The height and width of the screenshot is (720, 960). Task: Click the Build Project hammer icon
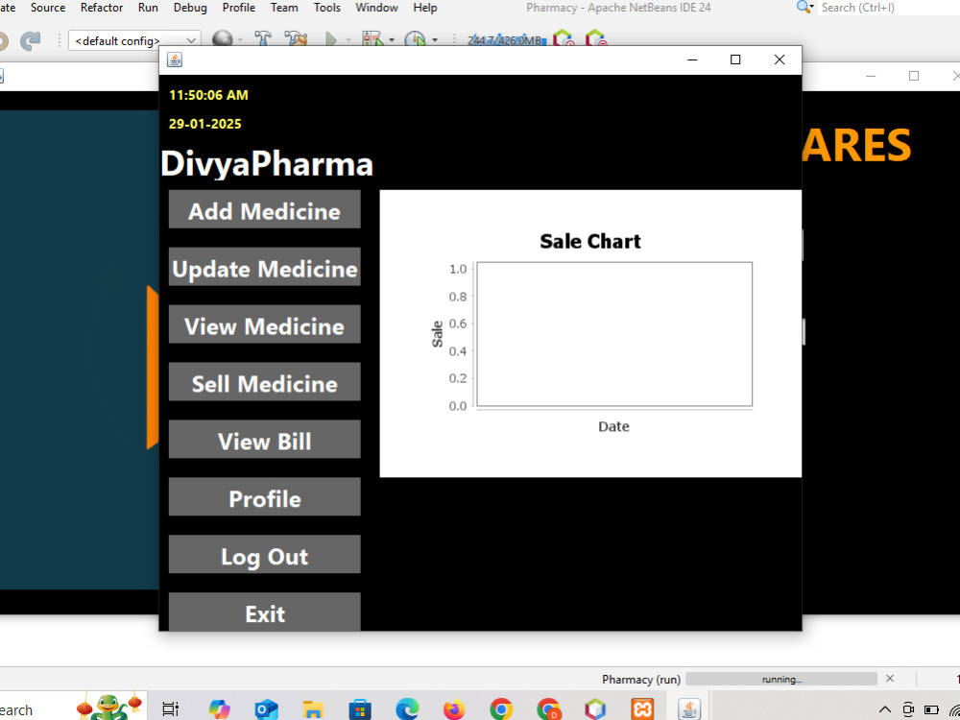point(263,40)
